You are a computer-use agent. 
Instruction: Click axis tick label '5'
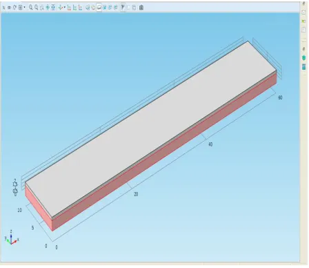point(32,228)
